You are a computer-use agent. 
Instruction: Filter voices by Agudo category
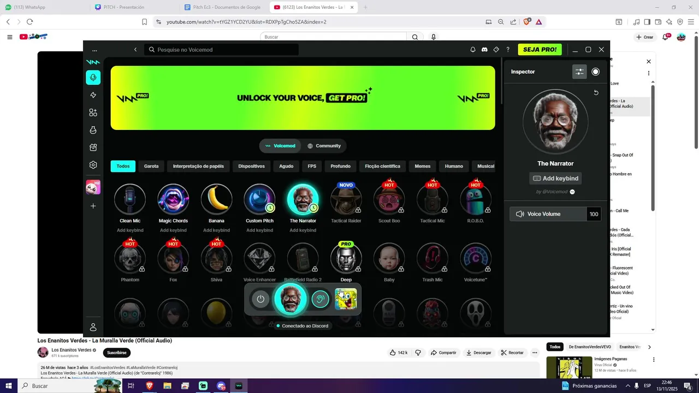286,166
